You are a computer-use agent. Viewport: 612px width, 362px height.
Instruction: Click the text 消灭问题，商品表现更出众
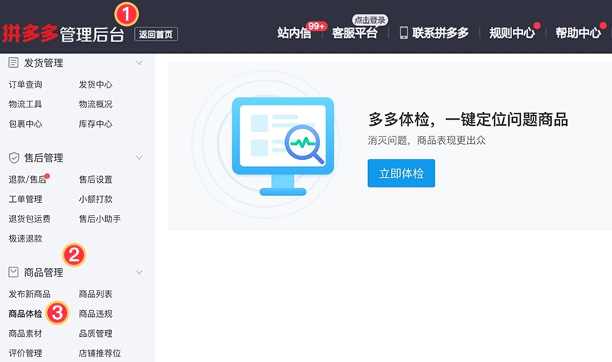coord(427,140)
